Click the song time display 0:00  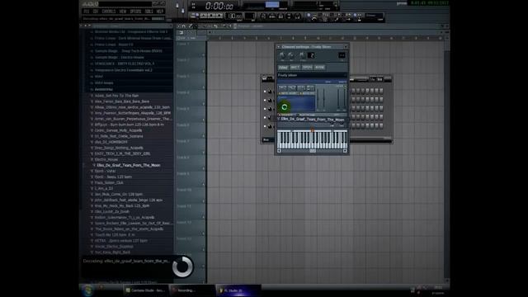coord(219,6)
